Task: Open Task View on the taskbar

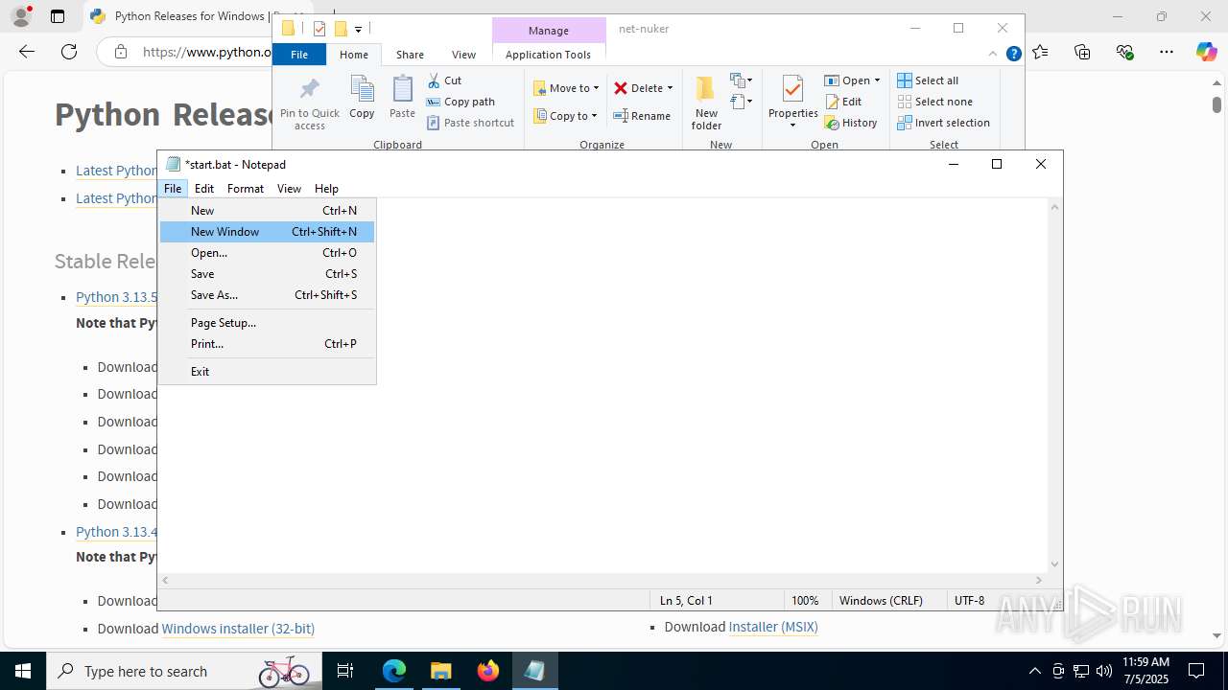Action: coord(345,671)
